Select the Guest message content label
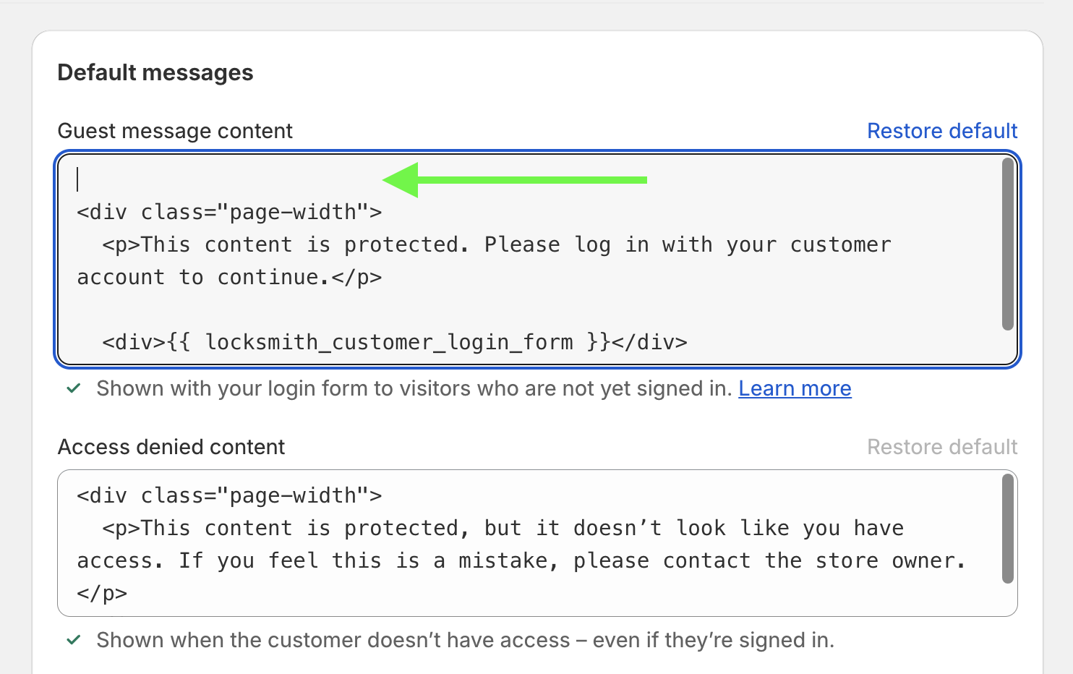 tap(175, 131)
